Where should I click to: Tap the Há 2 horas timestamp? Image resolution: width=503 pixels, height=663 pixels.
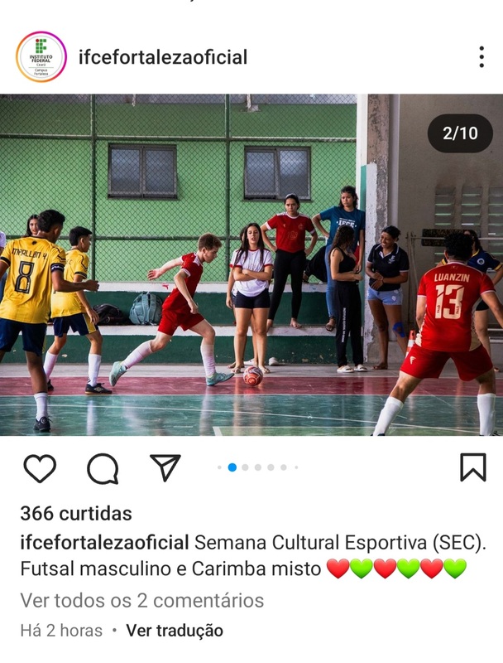pyautogui.click(x=61, y=631)
